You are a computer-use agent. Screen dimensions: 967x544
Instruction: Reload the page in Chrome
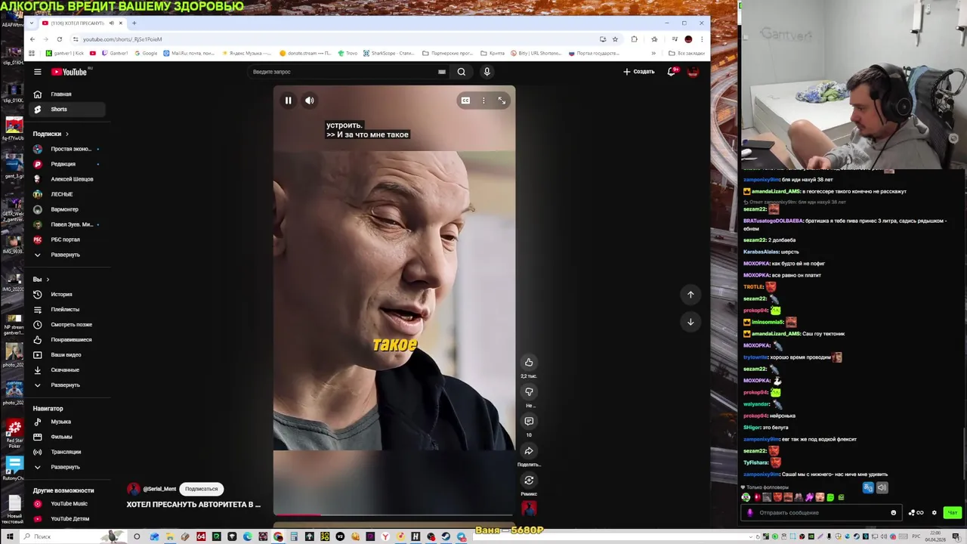[x=60, y=39]
